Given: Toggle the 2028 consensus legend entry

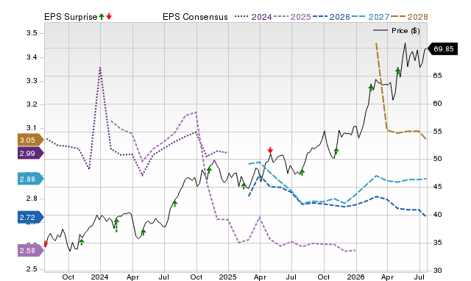Looking at the screenshot, I should point(409,17).
